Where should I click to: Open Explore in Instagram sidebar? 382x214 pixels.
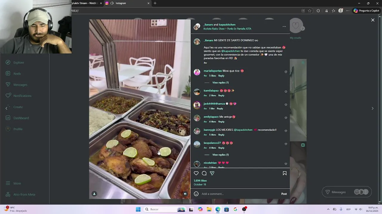click(15, 62)
